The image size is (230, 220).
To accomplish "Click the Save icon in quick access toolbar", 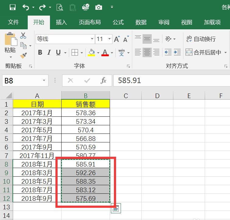I will (12, 7).
